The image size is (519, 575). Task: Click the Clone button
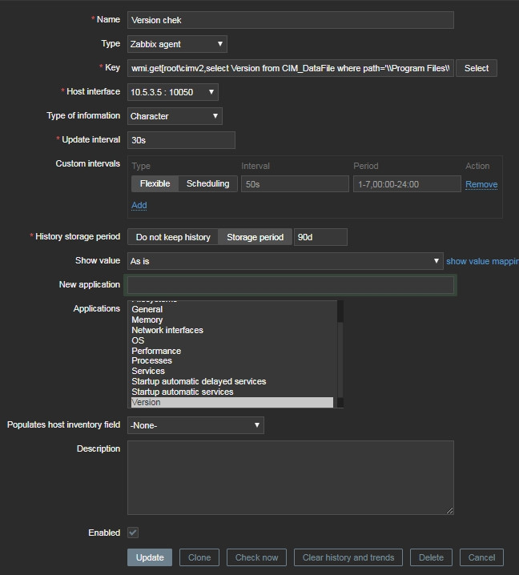(199, 557)
